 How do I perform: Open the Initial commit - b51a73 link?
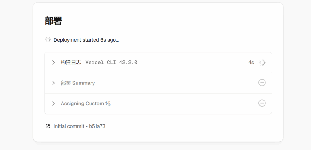79,126
